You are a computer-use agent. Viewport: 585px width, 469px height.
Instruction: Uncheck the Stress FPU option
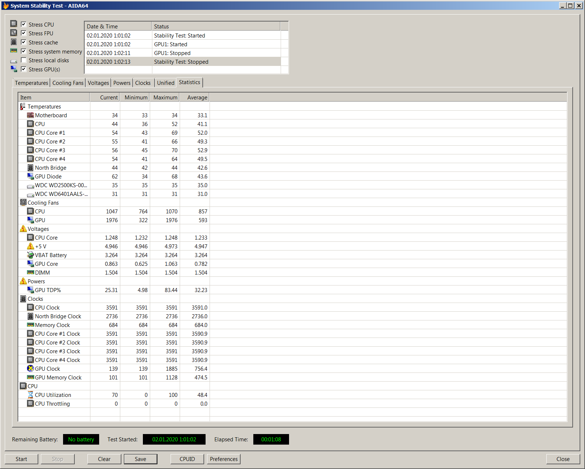tap(24, 33)
